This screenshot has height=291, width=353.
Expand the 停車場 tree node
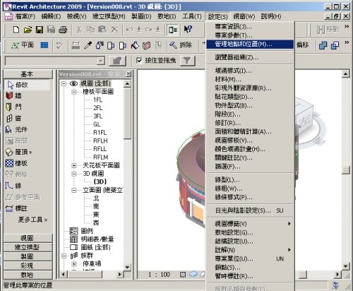click(x=73, y=263)
